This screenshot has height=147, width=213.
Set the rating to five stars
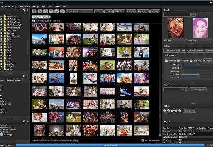pyautogui.click(x=179, y=111)
